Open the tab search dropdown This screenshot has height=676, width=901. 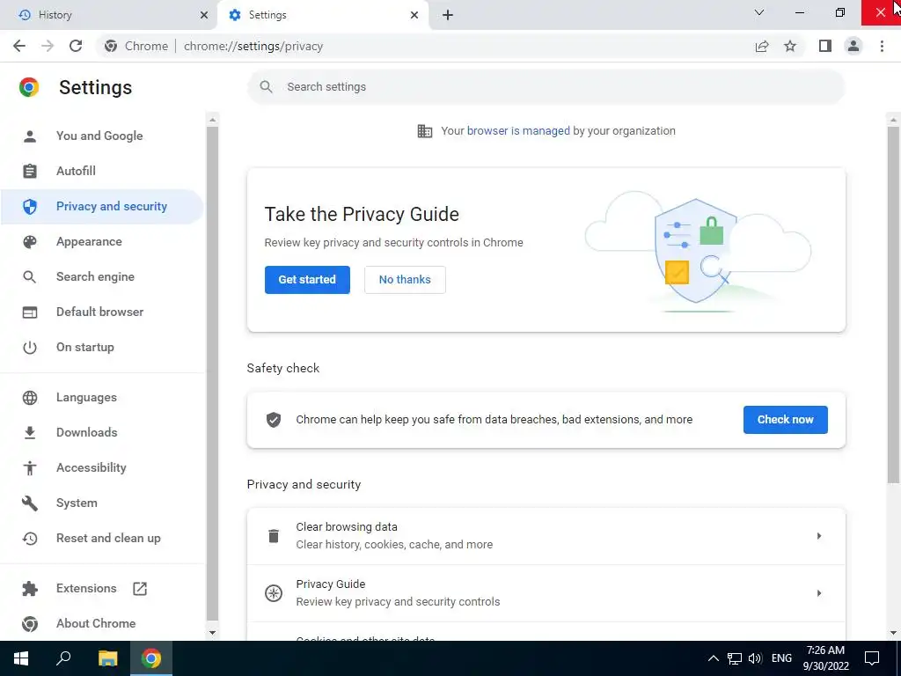point(759,12)
